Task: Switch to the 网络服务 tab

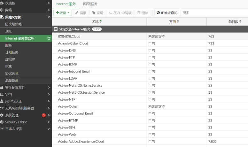Action: [x=90, y=4]
